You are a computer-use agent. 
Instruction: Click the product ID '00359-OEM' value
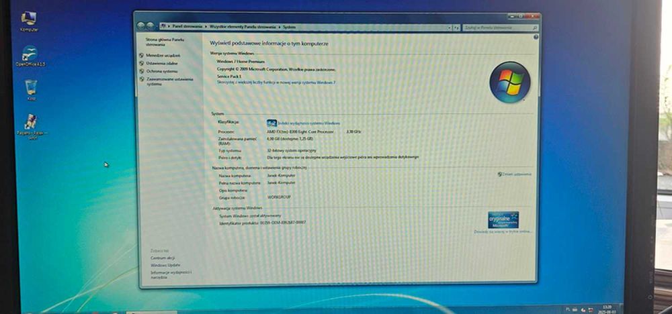pos(283,223)
